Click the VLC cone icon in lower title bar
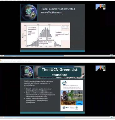Viewport: 115px width, 120px height. [x=1, y=60]
